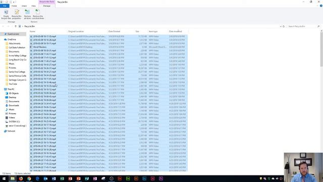Launch Chrome from the taskbar

click(29, 178)
